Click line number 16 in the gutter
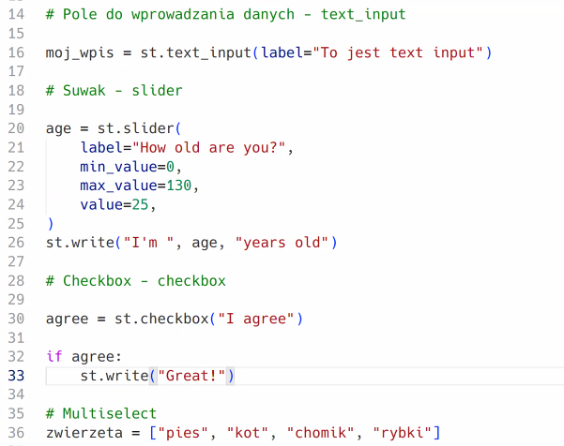Viewport: 564px width, 446px height. pyautogui.click(x=16, y=52)
